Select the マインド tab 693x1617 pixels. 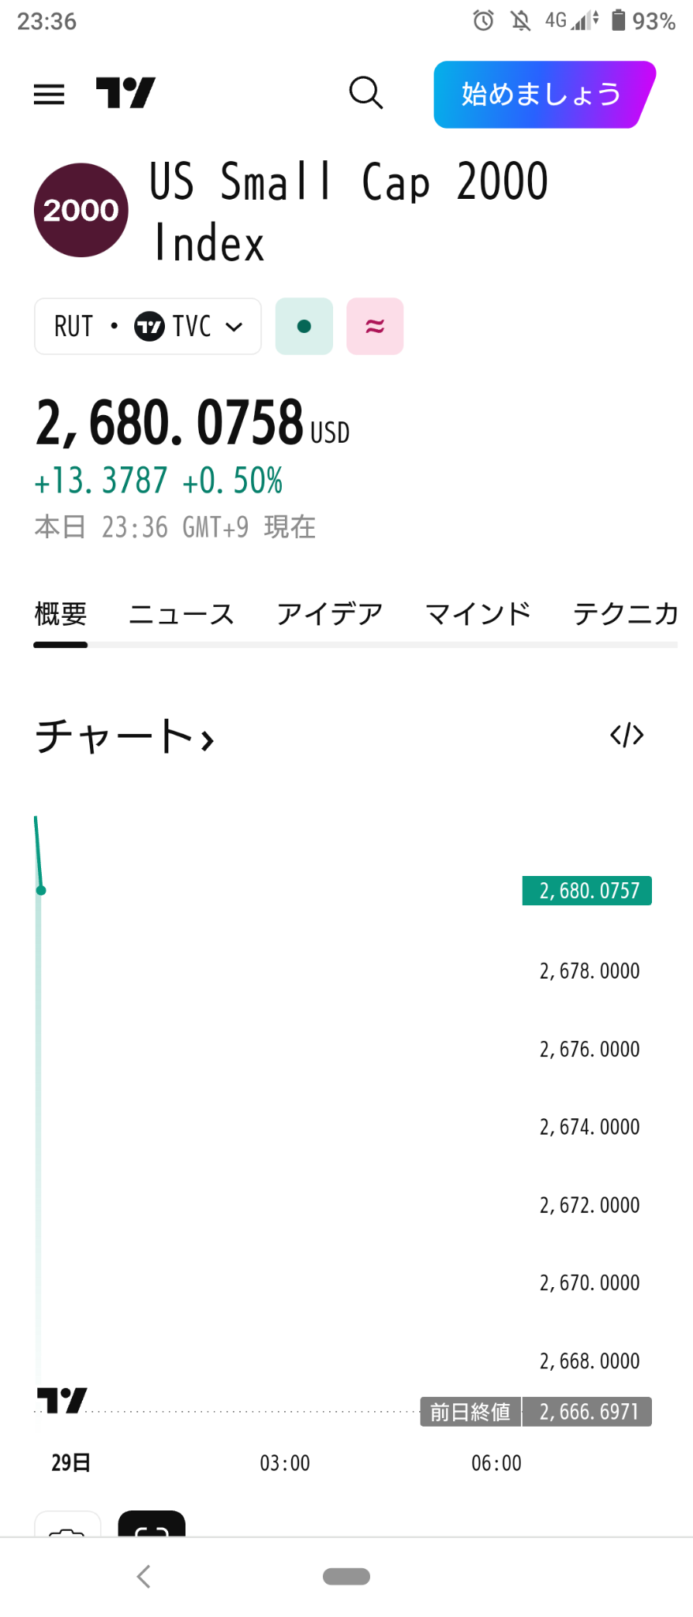477,613
